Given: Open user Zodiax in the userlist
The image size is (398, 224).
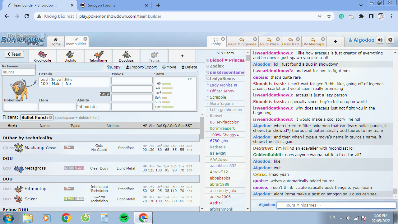Looking at the screenshot, I should click(x=225, y=66).
